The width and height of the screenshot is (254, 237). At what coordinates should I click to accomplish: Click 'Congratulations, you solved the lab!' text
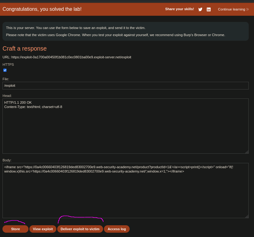(42, 9)
